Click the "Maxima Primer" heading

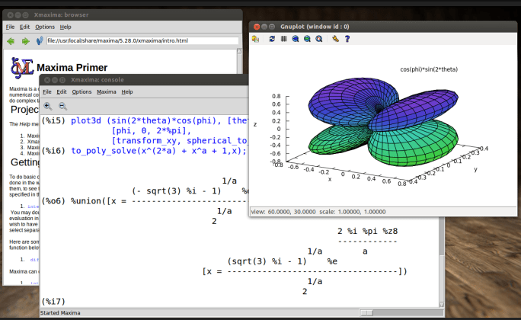72,68
